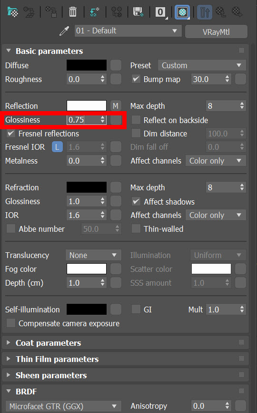Image resolution: width=257 pixels, height=413 pixels.
Task: Pick material from object with eyedropper
Action: 64,31
